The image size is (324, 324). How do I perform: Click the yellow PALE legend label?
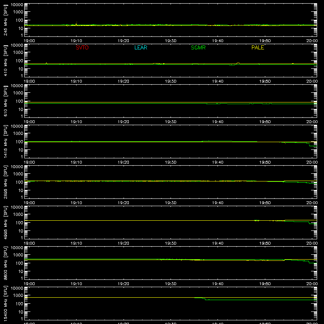[258, 47]
